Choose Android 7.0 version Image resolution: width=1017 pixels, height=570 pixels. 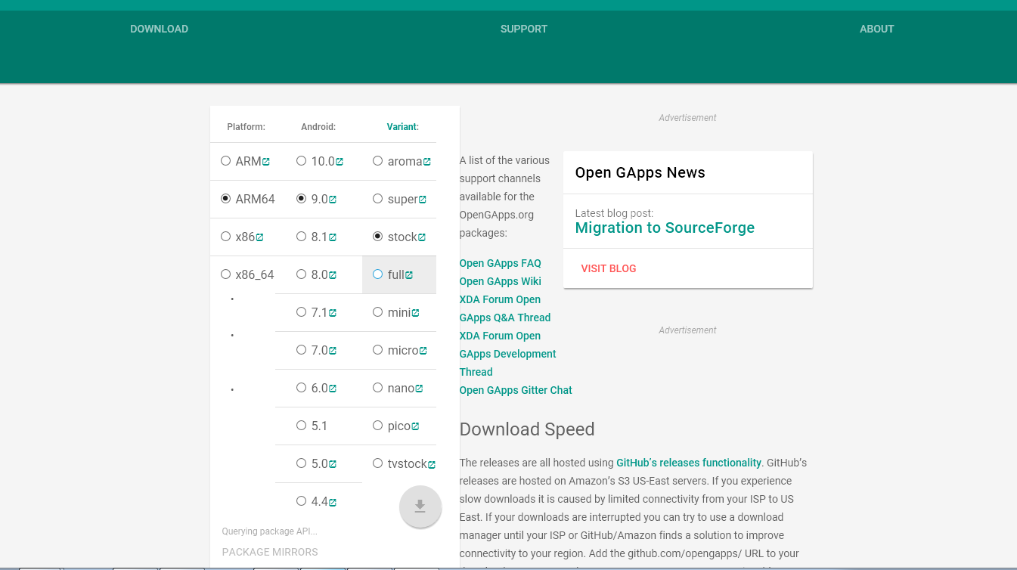point(301,350)
